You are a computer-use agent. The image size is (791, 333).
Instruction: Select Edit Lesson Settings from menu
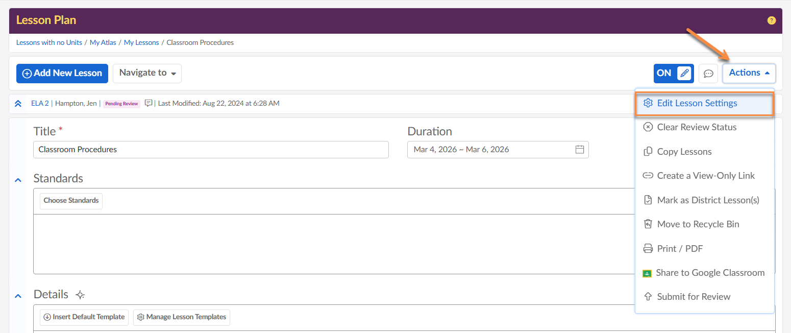click(697, 103)
